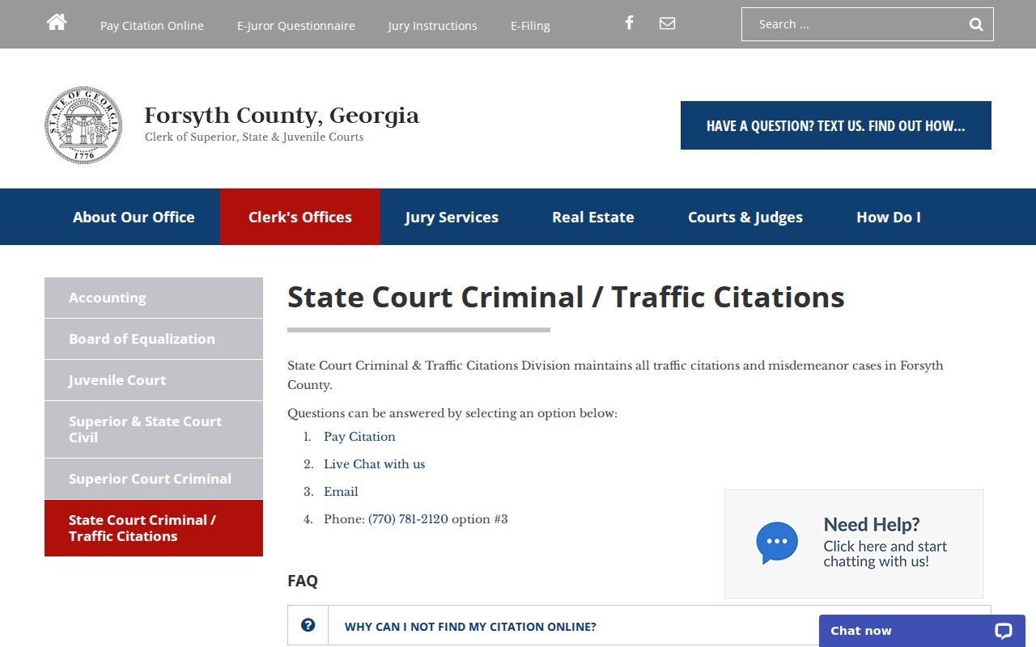Screen dimensions: 1036x647
Task: Follow the Pay Citation list link
Action: point(359,437)
